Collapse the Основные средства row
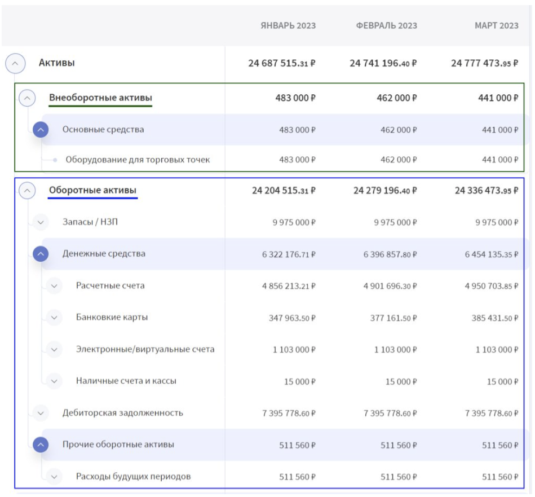Viewport: 535px width, 497px height. [x=41, y=130]
